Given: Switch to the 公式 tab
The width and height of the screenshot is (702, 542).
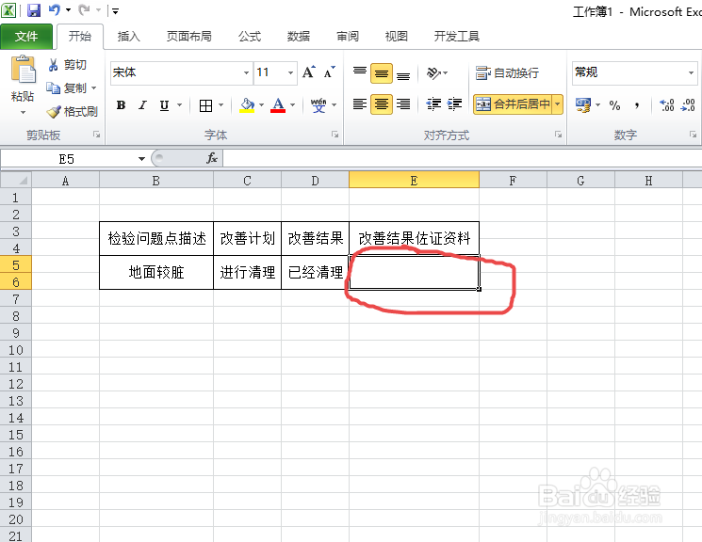Looking at the screenshot, I should tap(250, 36).
